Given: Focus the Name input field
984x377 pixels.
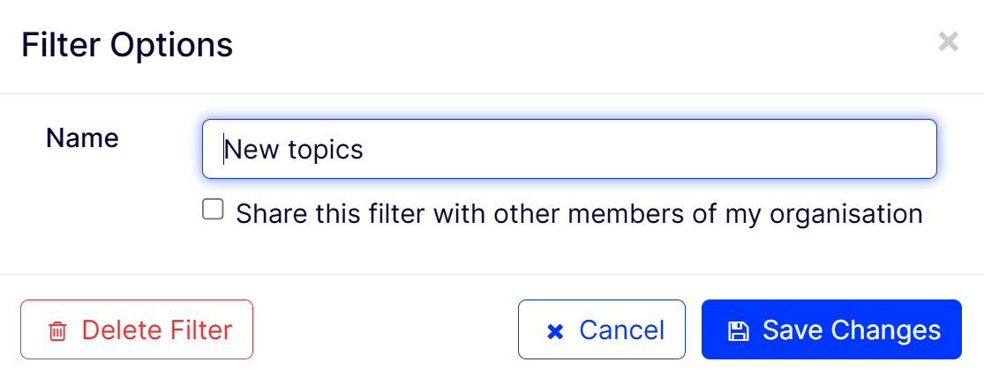Looking at the screenshot, I should 569,150.
